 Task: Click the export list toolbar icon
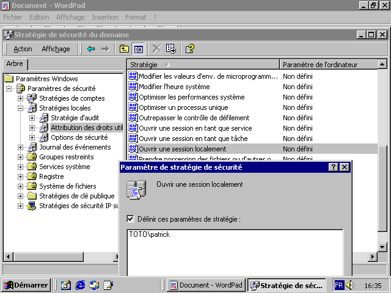tap(171, 49)
